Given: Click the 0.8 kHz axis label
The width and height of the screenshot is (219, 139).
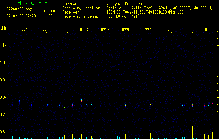Looking at the screenshot, I should pyautogui.click(x=3, y=97).
